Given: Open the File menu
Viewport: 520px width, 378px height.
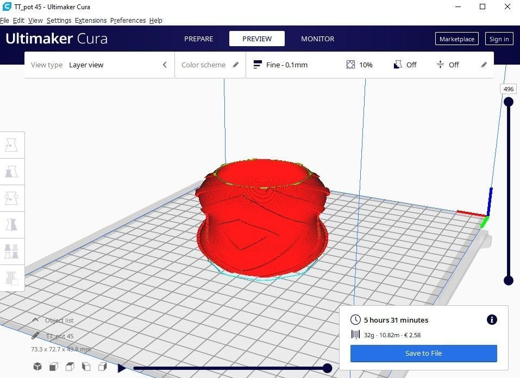Looking at the screenshot, I should (5, 20).
